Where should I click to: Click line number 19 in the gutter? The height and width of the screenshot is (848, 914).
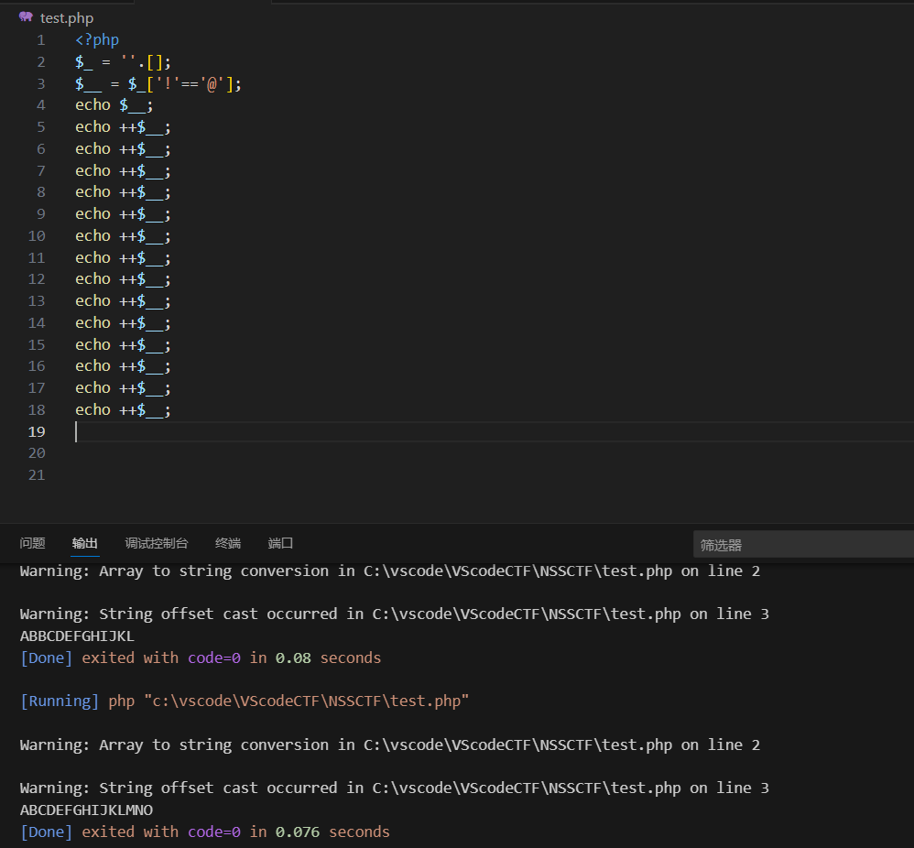point(37,431)
